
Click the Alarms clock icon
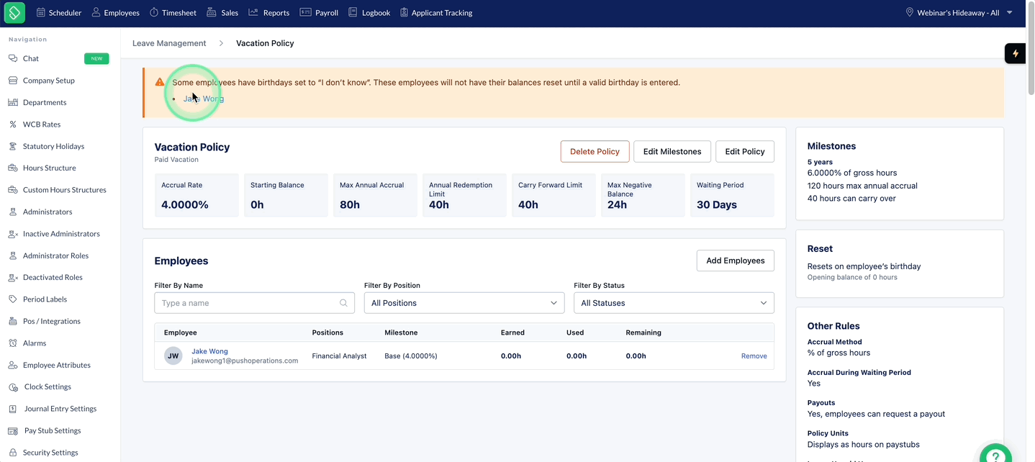point(12,343)
